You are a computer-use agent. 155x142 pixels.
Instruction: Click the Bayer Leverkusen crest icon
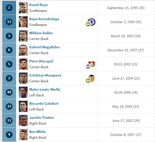click(92, 64)
